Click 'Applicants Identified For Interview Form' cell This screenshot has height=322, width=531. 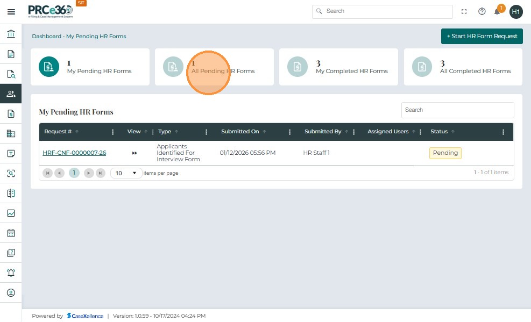point(178,153)
